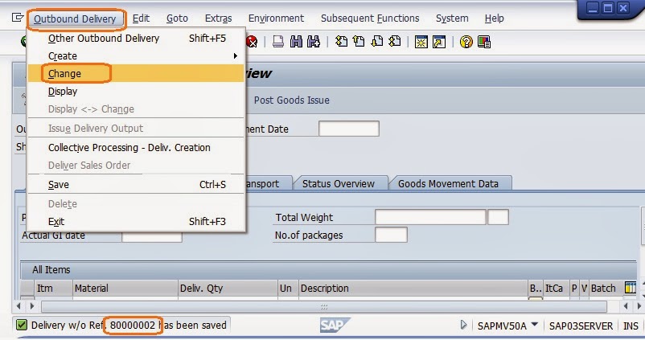Click the Create New Session icon
The image size is (645, 340).
[421, 42]
